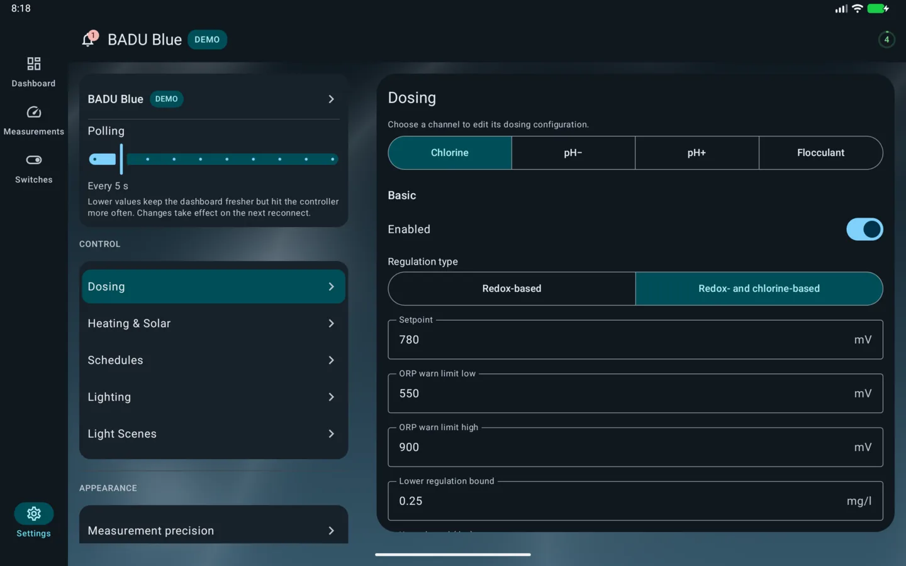
Task: Tap the DEMO badge in device card
Action: (167, 99)
